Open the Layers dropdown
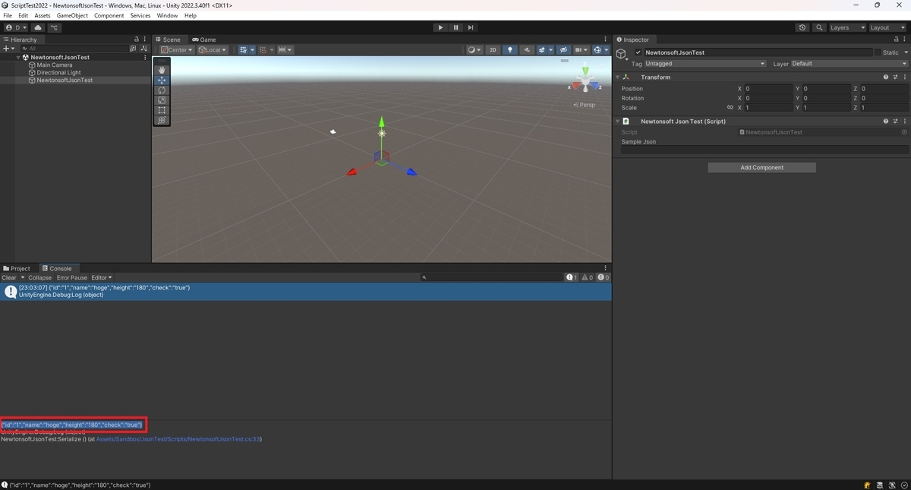 847,27
